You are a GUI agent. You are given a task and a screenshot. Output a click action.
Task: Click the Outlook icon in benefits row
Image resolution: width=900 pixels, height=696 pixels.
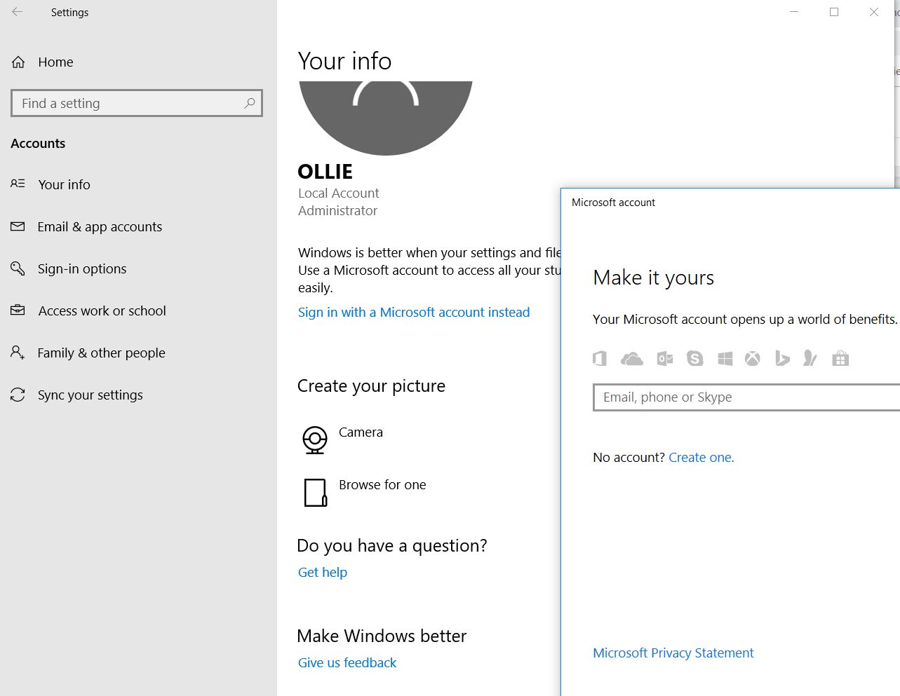(665, 359)
